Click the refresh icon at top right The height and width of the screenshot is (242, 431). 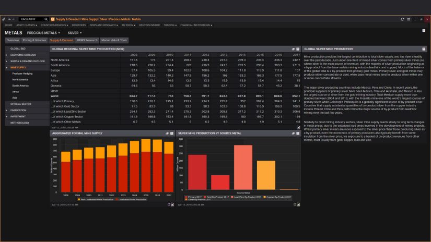(402, 19)
